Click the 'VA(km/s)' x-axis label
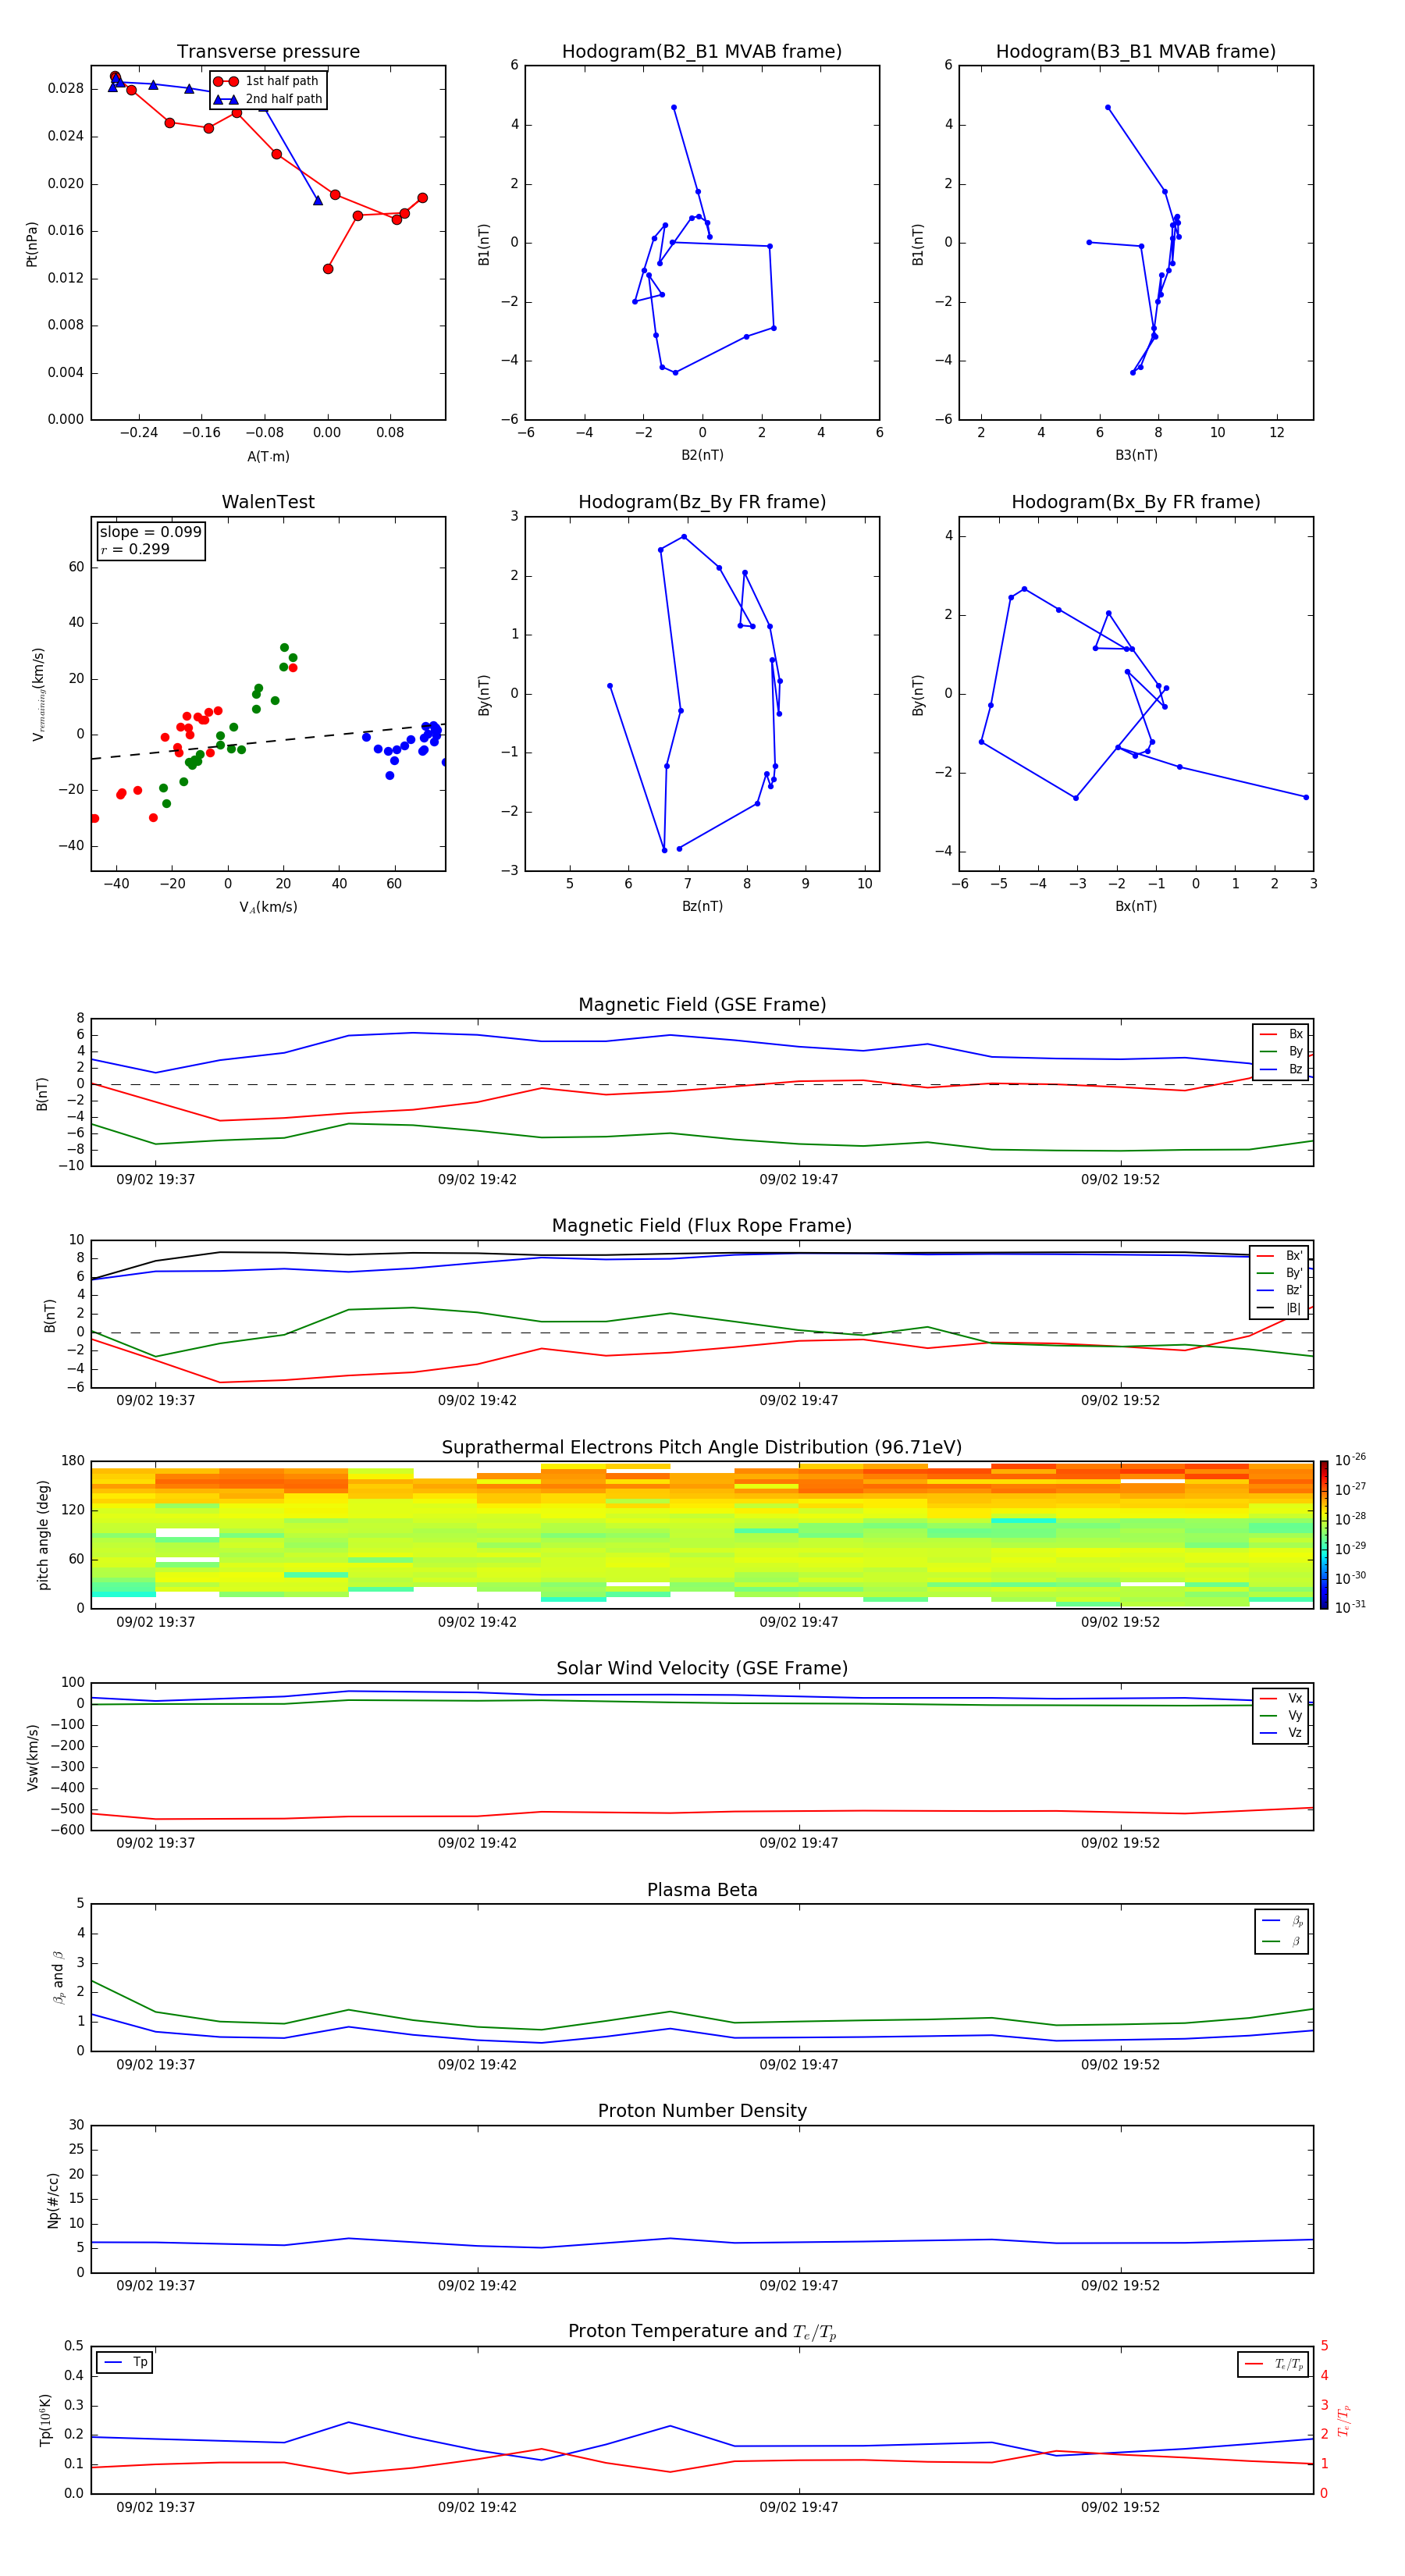 pos(268,907)
